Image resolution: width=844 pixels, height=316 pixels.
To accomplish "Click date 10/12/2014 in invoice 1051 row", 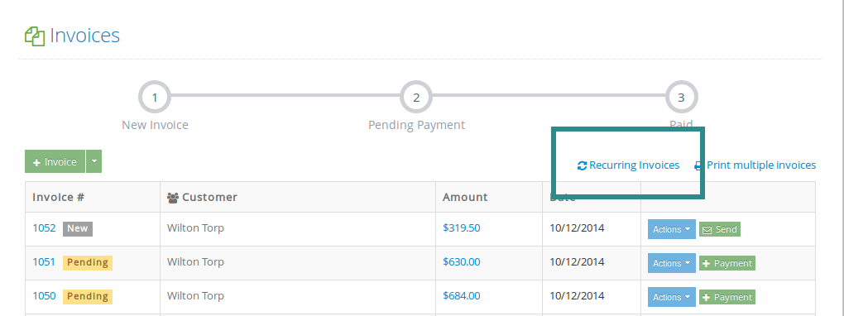I will tap(577, 262).
